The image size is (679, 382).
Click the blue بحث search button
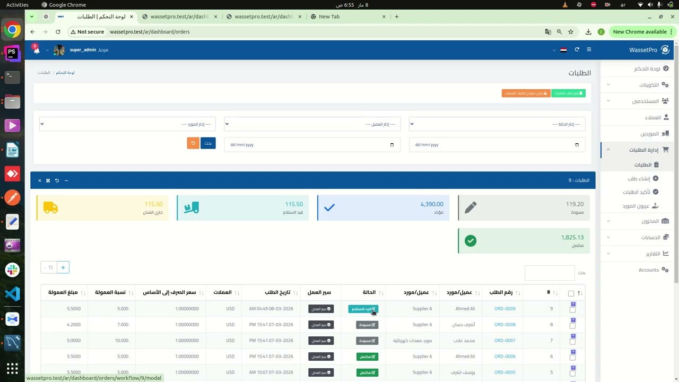(208, 143)
